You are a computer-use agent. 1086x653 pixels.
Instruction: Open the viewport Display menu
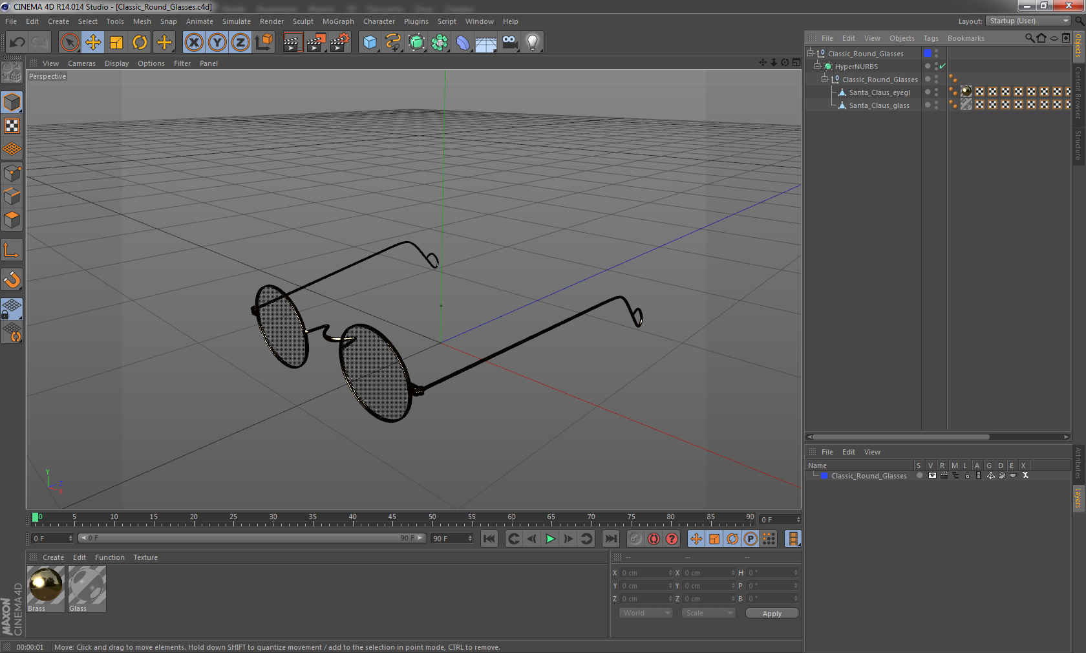click(x=116, y=63)
